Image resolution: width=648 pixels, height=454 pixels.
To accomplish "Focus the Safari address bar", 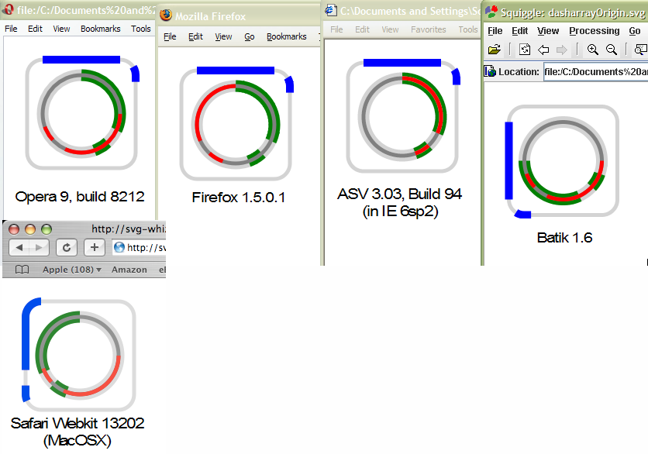I will tap(139, 247).
